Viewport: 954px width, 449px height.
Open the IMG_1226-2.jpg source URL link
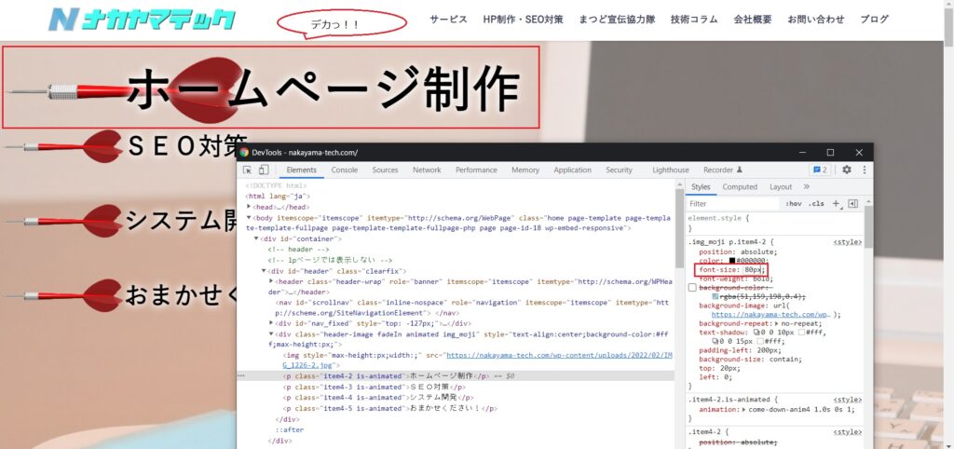tap(478, 361)
